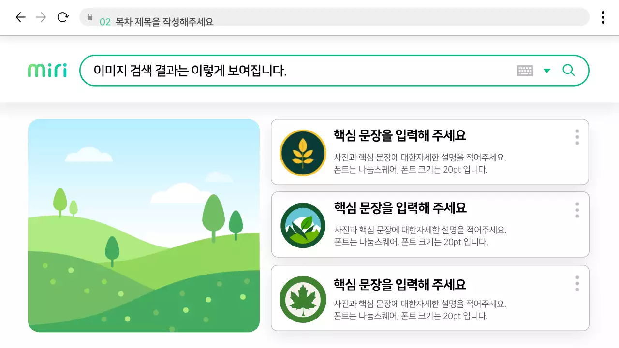Screen dimensions: 619x348
Task: Click the disabled forward navigation arrow
Action: coord(42,17)
